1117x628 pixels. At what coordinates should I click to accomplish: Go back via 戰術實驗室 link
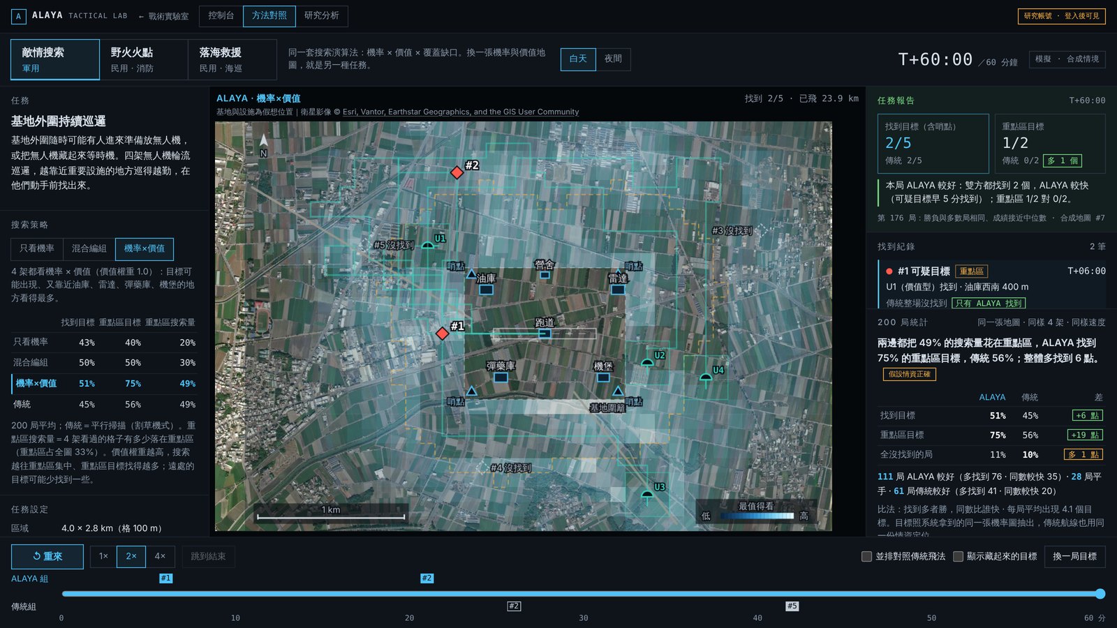pos(163,16)
